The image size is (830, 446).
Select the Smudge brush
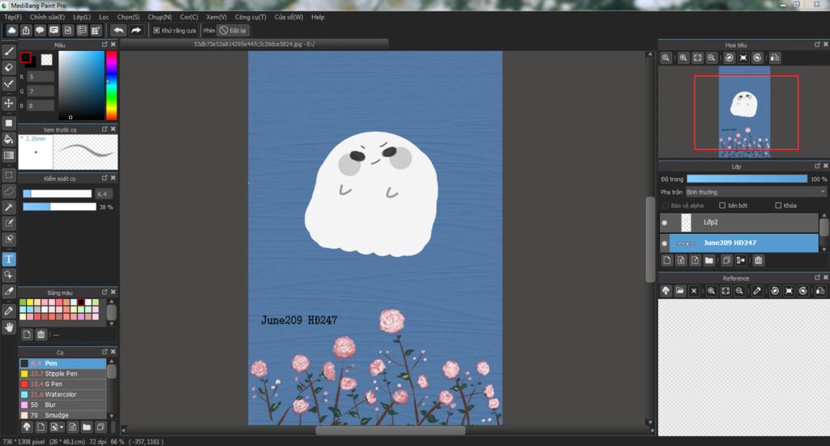point(62,414)
